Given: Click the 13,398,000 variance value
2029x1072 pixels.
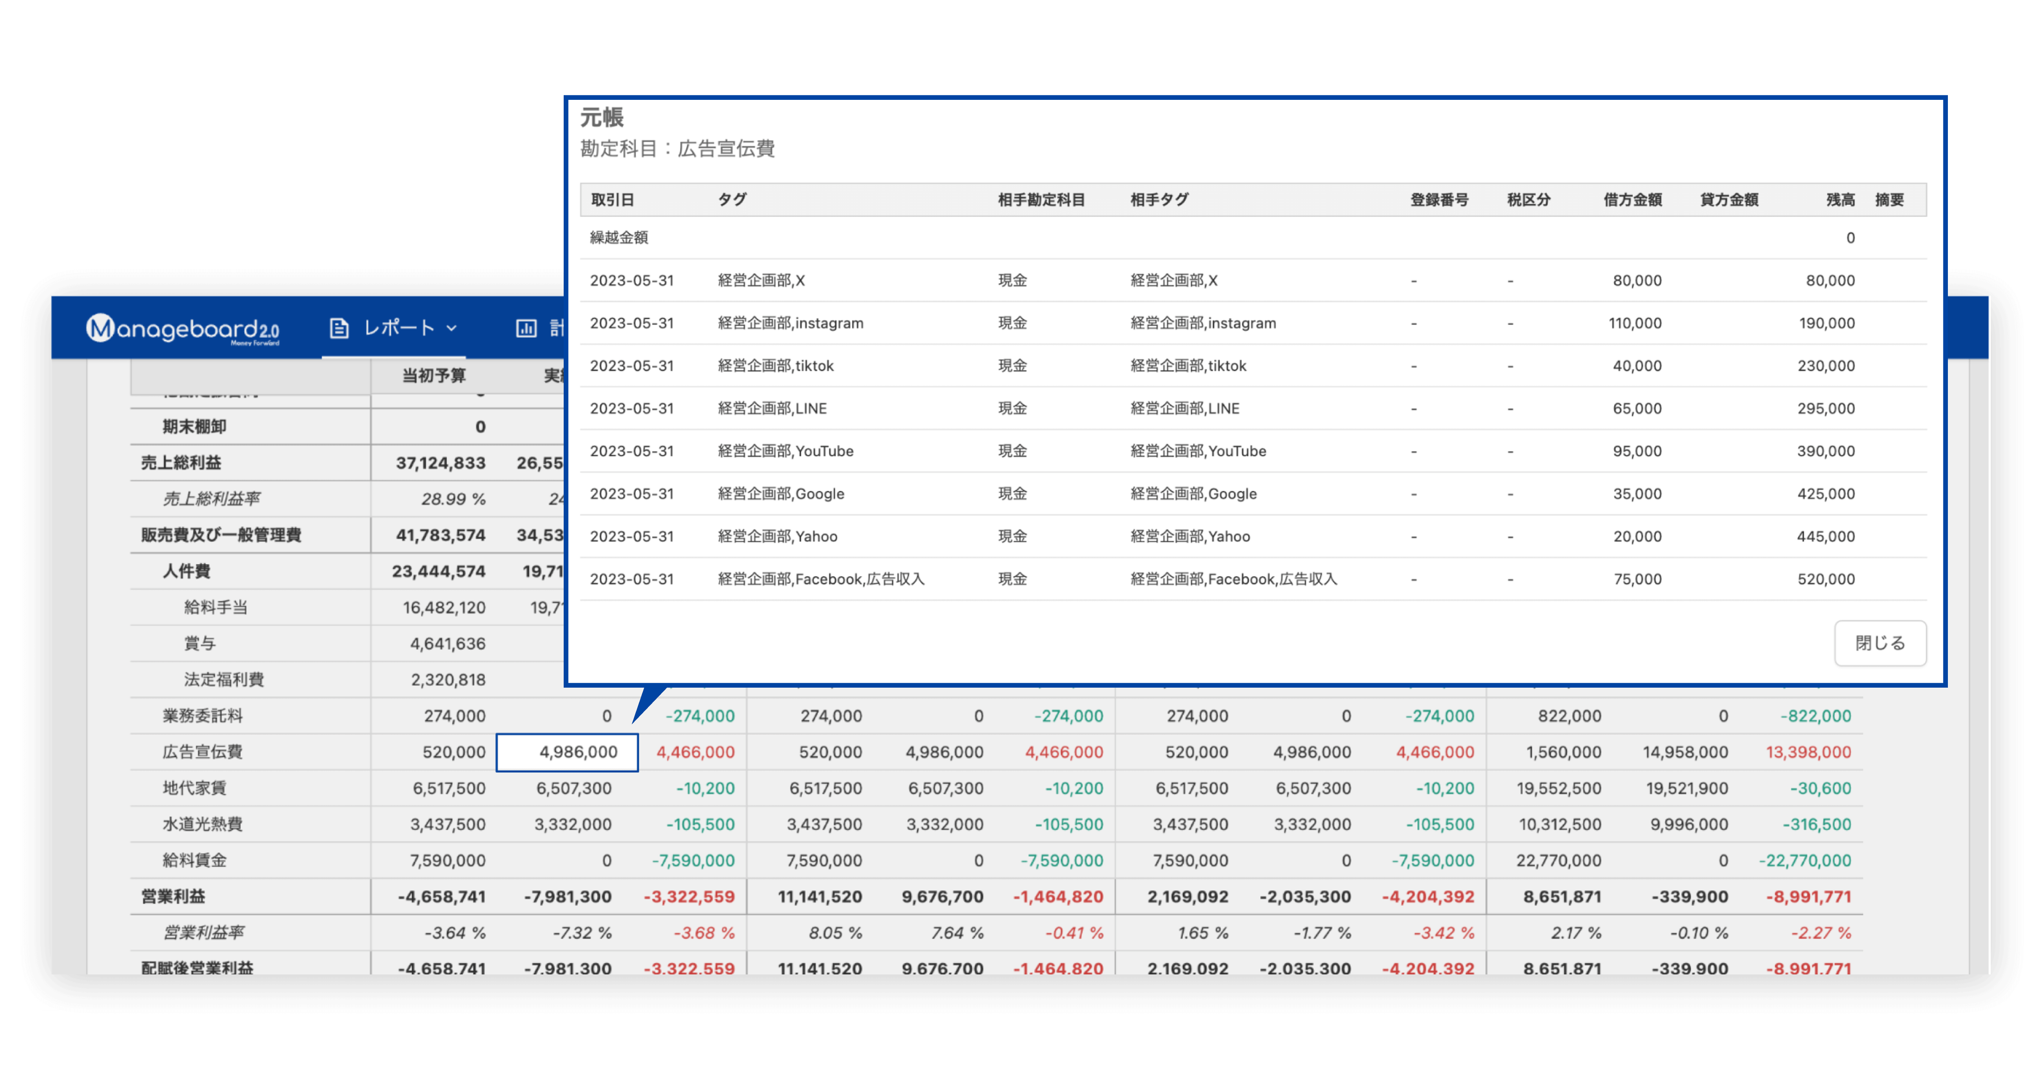Looking at the screenshot, I should (x=1808, y=753).
